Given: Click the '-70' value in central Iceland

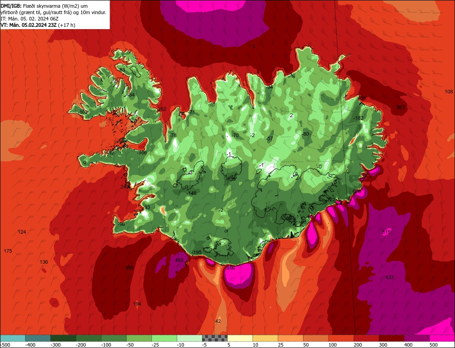Looking at the screenshot, I should [x=235, y=135].
